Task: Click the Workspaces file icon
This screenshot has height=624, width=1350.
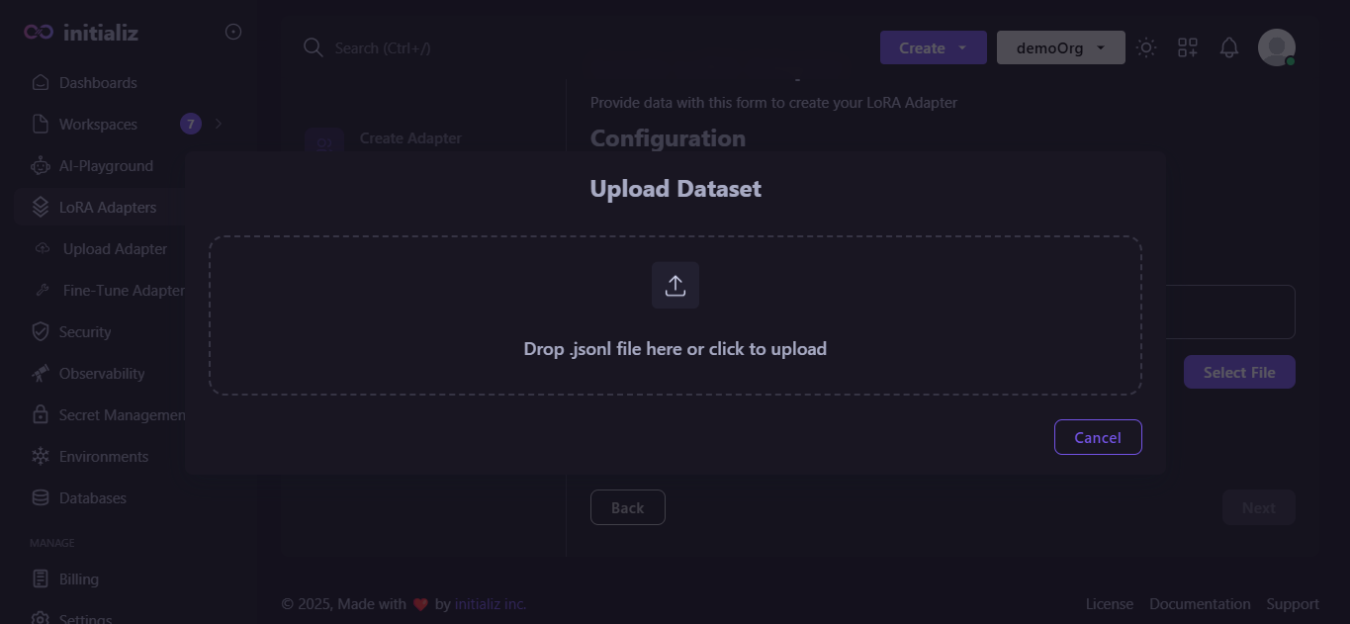Action: (x=41, y=125)
